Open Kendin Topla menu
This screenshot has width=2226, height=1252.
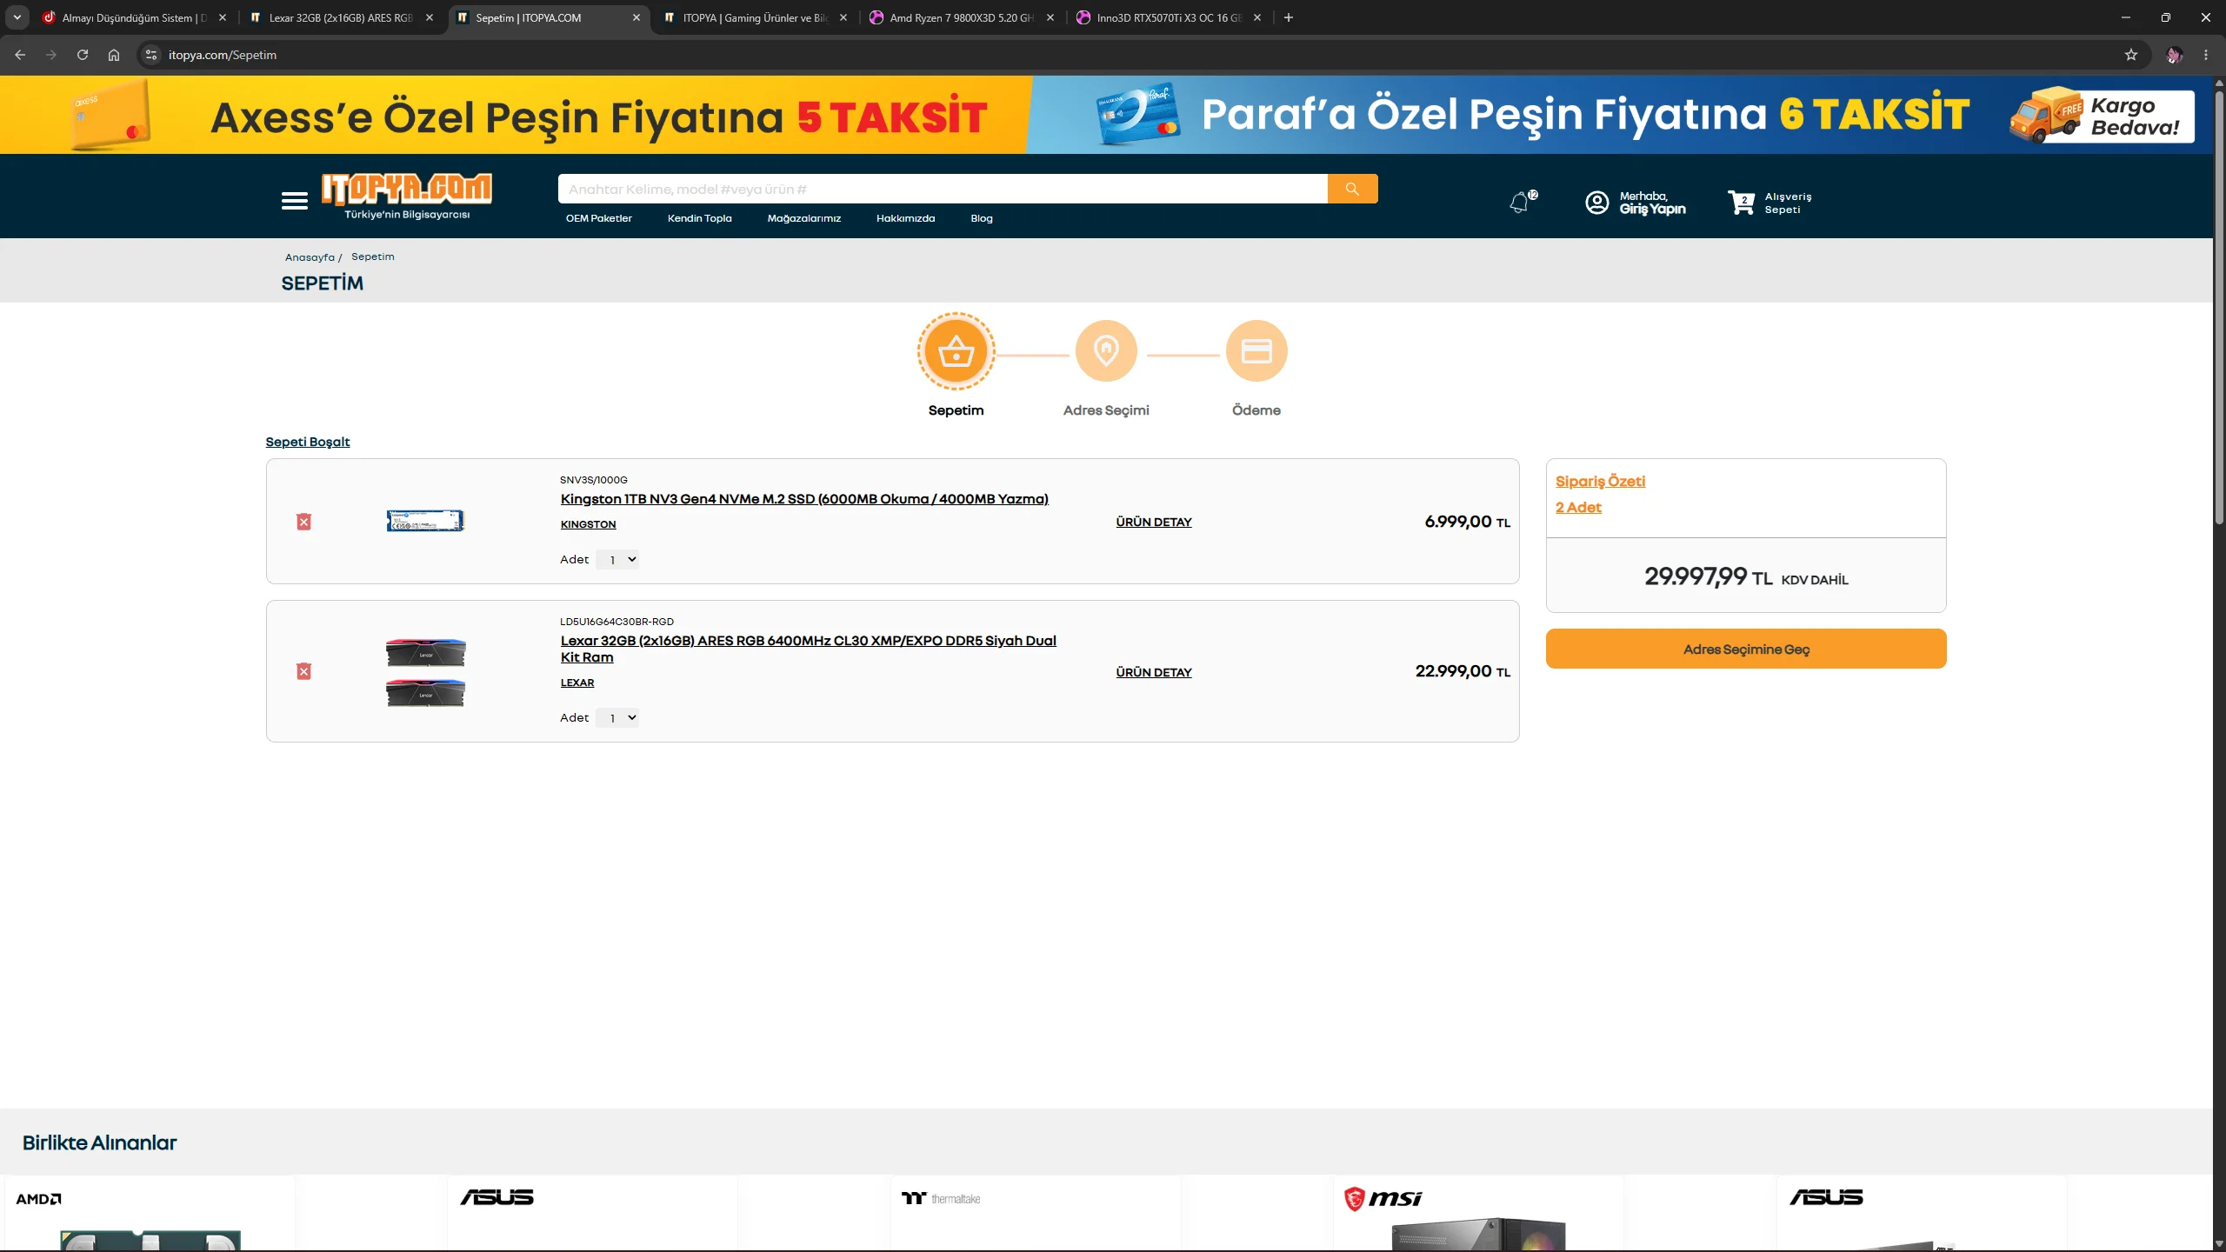[700, 218]
